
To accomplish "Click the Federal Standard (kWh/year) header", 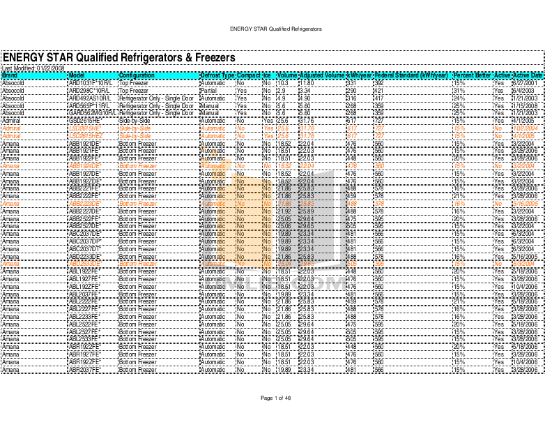I will (x=411, y=75).
